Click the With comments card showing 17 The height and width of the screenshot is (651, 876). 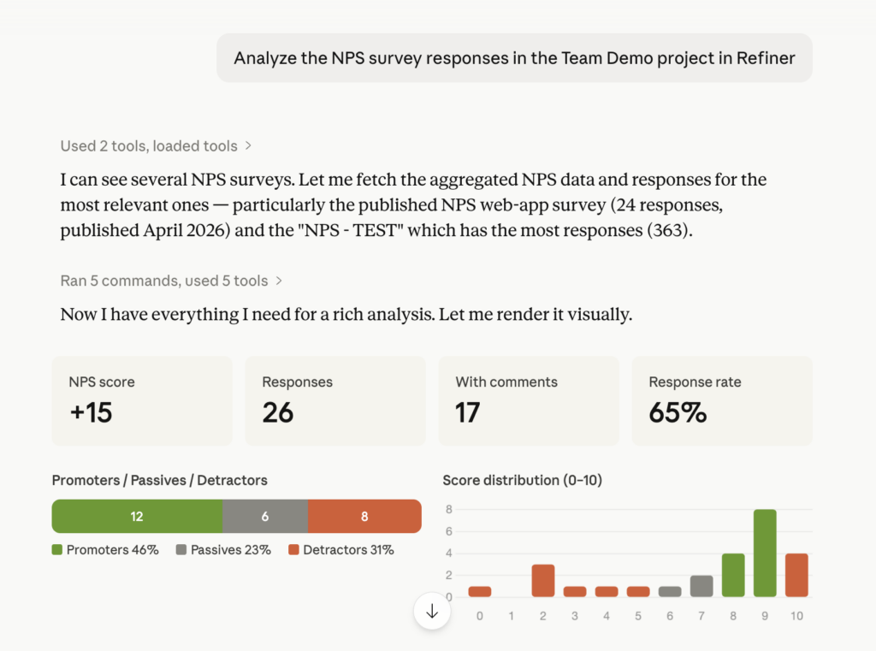pyautogui.click(x=529, y=401)
